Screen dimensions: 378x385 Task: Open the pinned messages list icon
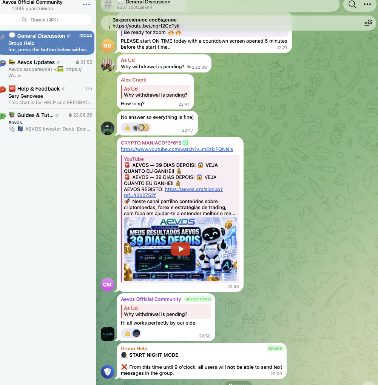368,23
